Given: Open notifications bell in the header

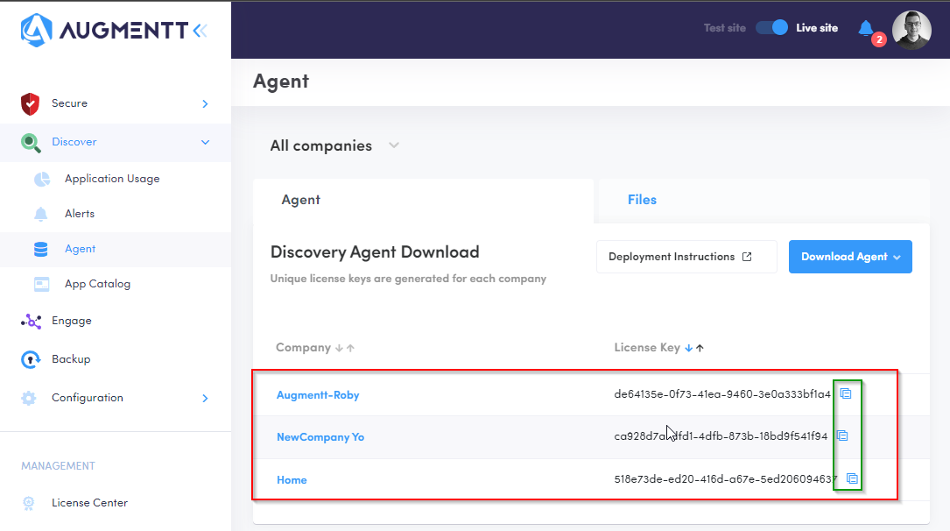Looking at the screenshot, I should pos(866,28).
